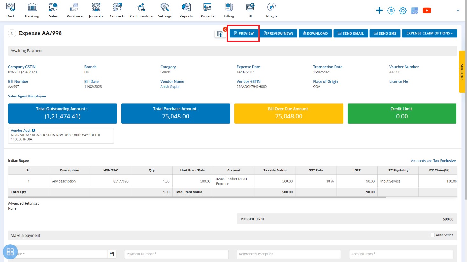This screenshot has width=467, height=262.
Task: Click the 'Input Service' ITC eligibility cell
Action: 398,181
